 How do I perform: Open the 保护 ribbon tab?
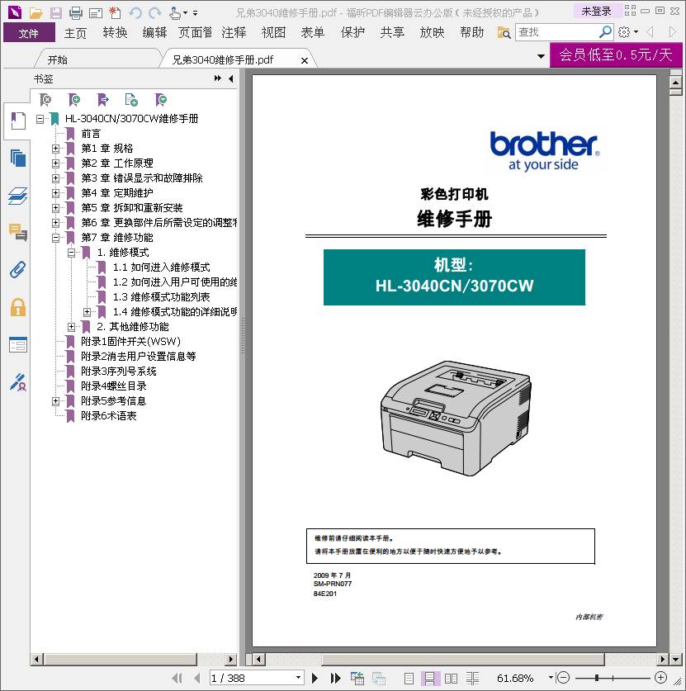point(353,33)
